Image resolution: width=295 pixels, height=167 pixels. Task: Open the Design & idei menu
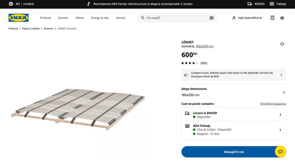coord(100,18)
